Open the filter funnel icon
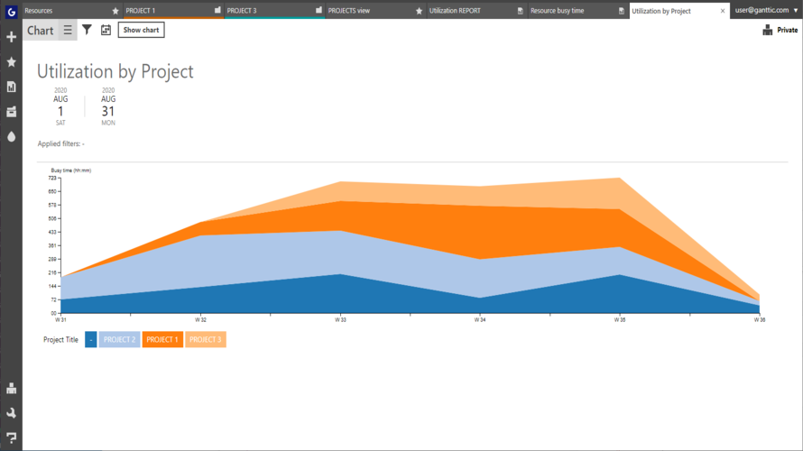803x451 pixels. pyautogui.click(x=87, y=30)
